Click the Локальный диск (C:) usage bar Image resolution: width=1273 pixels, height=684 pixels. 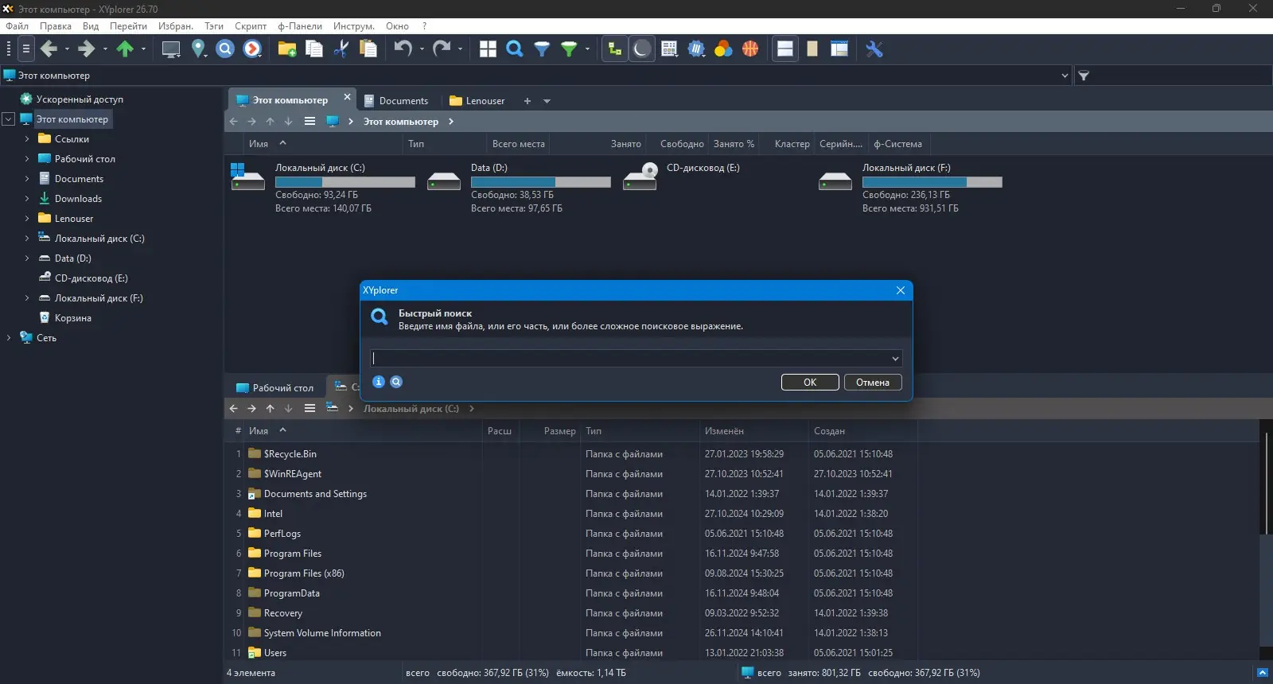345,182
